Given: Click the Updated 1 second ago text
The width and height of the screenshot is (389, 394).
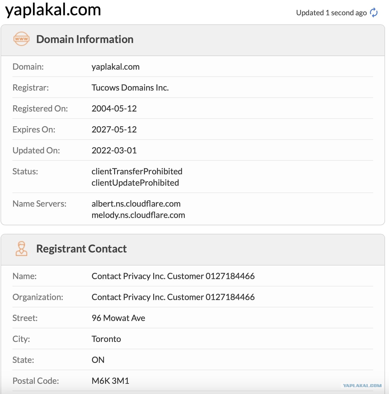Looking at the screenshot, I should [331, 13].
